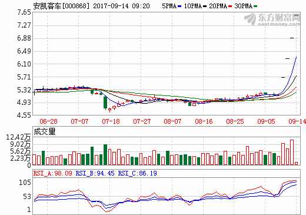Click price axis value 7.65
This screenshot has height=215, width=306.
pos(24,12)
